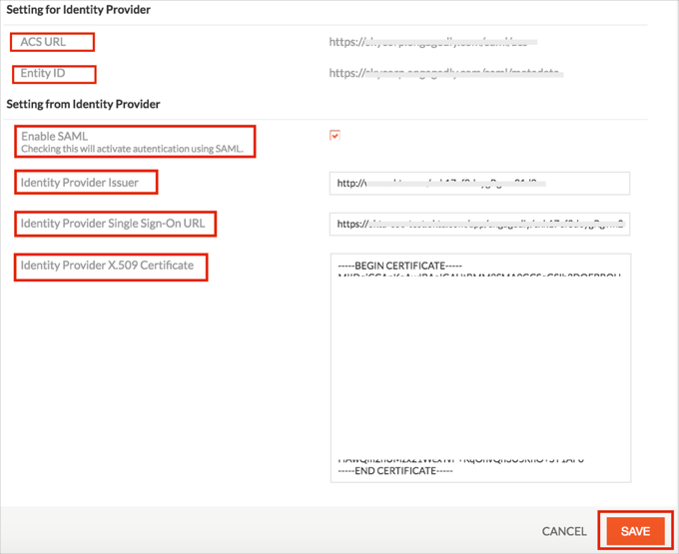Viewport: 679px width, 554px height.
Task: Select the ACS URL label
Action: 43,42
